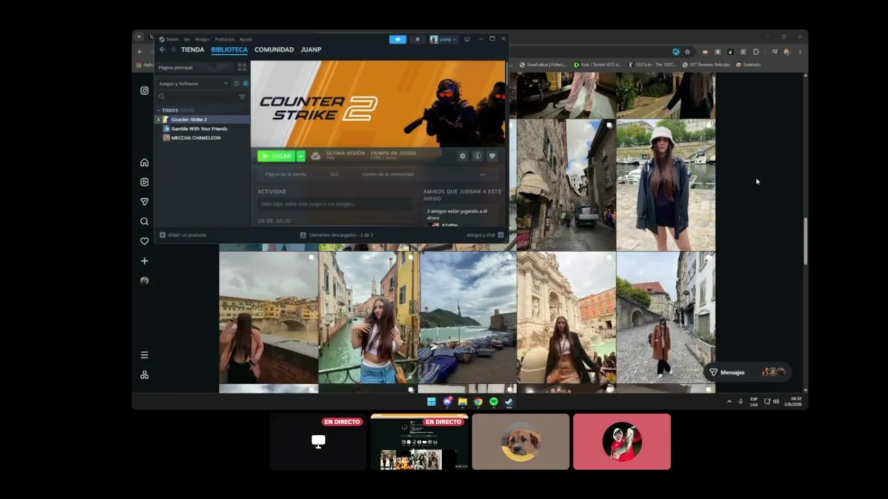888x499 pixels.
Task: Click the Steam library search field
Action: (197, 97)
